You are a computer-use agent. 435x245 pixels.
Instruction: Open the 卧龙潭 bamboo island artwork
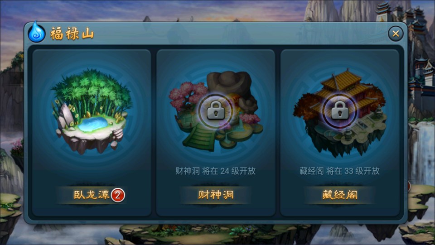(x=92, y=111)
